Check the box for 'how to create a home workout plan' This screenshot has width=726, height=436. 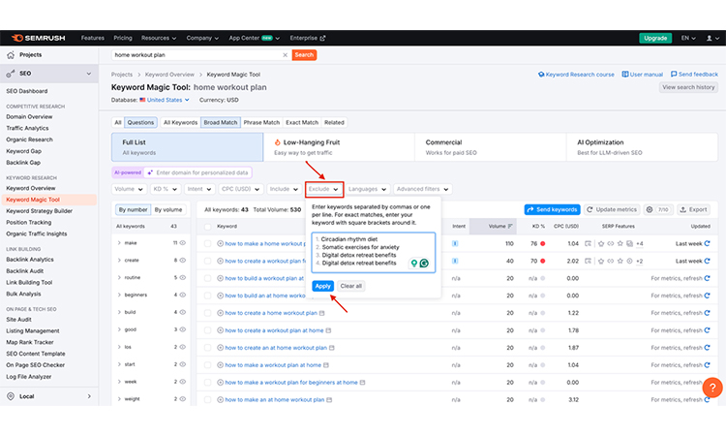tap(207, 313)
